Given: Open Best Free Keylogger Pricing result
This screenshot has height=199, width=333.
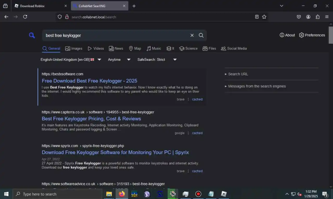Looking at the screenshot, I should 91,119.
